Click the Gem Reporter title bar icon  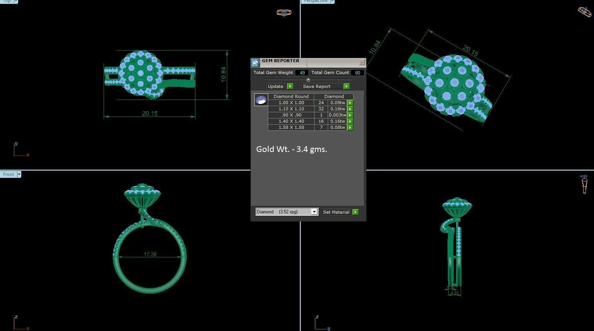255,62
